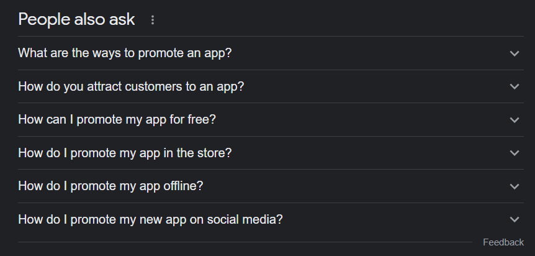Select the app store promotion question row

click(x=271, y=153)
